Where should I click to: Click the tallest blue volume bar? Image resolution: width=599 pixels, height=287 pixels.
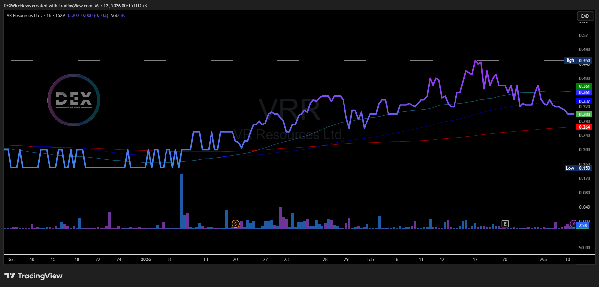[182, 201]
